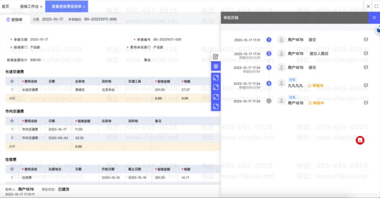
Task: Switch to the 报销工作台 tab
Action: click(29, 7)
